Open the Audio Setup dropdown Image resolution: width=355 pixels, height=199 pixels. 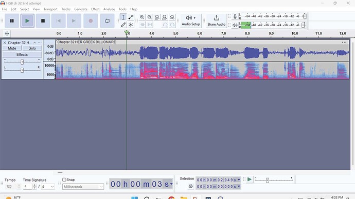191,21
